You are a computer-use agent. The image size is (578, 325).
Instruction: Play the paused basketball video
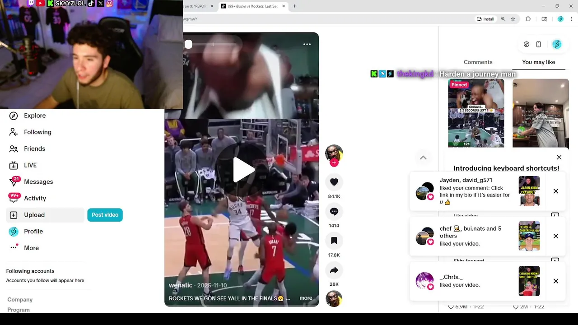click(243, 169)
